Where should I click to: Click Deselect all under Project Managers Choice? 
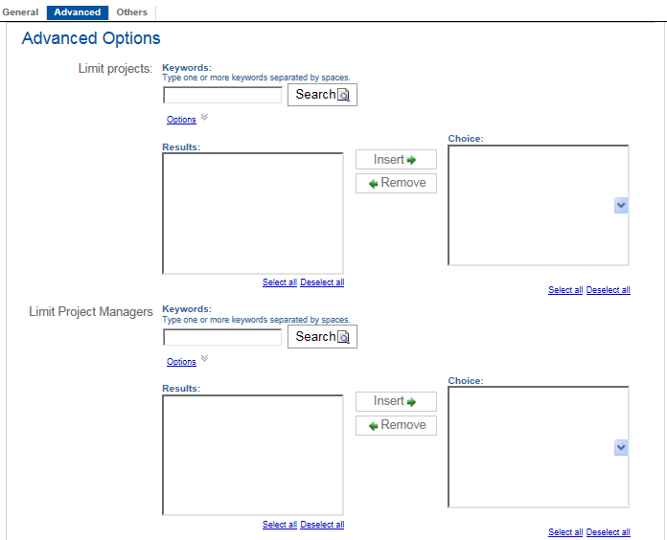click(608, 532)
